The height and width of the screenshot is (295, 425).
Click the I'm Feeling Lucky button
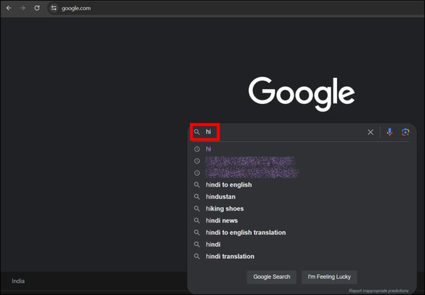(329, 277)
